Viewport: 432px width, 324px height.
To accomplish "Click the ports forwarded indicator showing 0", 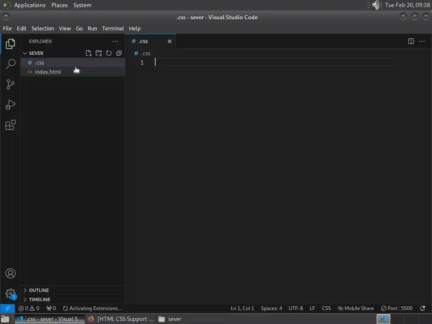I will pyautogui.click(x=51, y=308).
